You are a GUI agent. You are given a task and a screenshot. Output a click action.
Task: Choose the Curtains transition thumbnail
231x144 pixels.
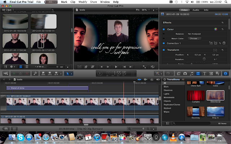point(196,95)
